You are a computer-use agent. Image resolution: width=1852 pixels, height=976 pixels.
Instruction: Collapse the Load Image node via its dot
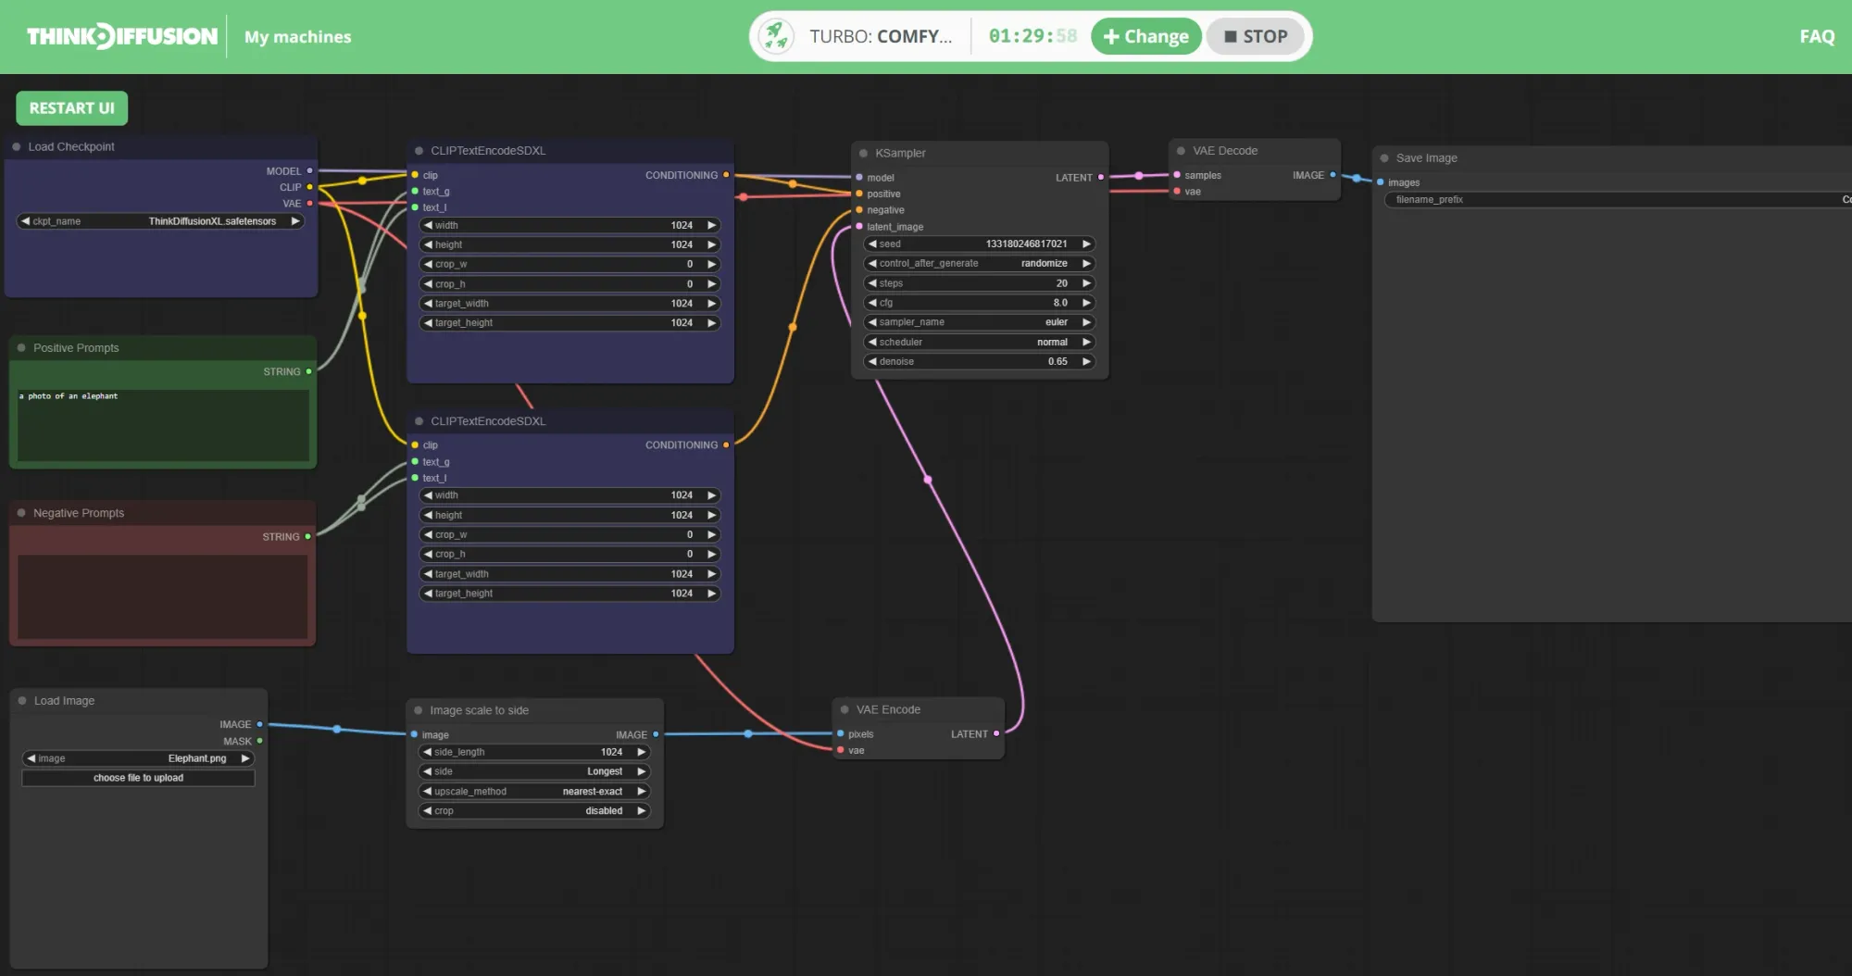tap(22, 700)
